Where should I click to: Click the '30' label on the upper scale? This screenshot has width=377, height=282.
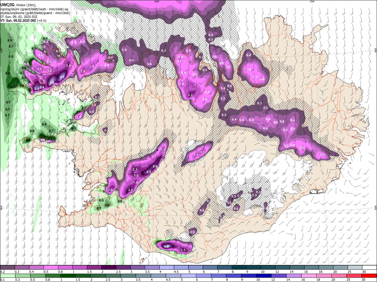point(364,272)
